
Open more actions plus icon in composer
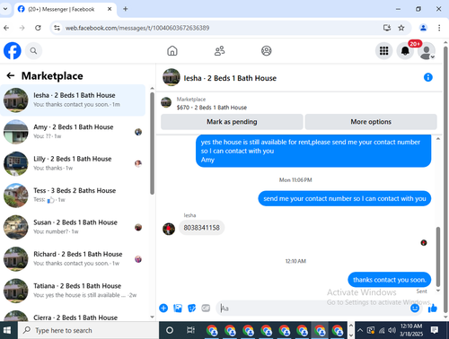(163, 308)
